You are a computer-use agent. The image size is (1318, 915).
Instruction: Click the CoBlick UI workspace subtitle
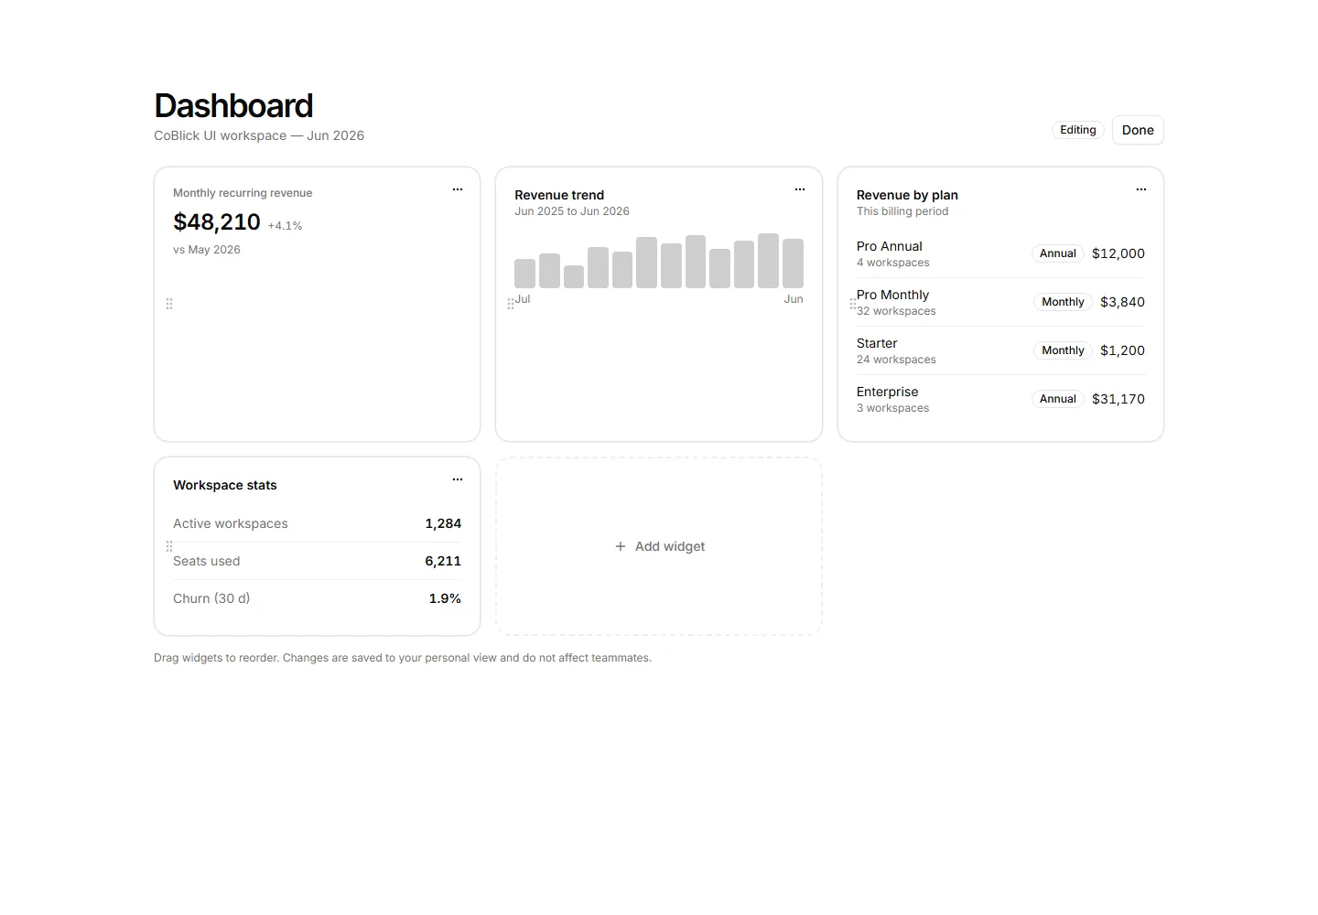pos(259,135)
